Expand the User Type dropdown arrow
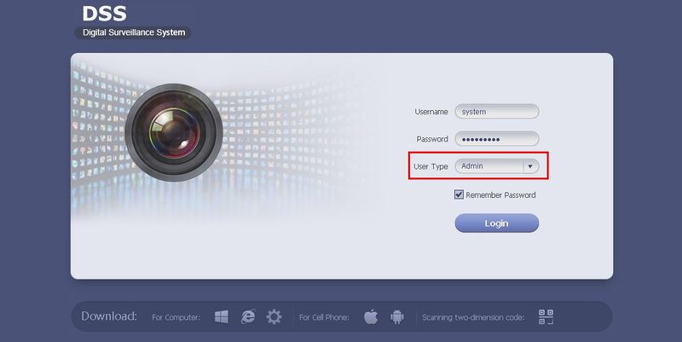The image size is (682, 342). click(x=530, y=166)
